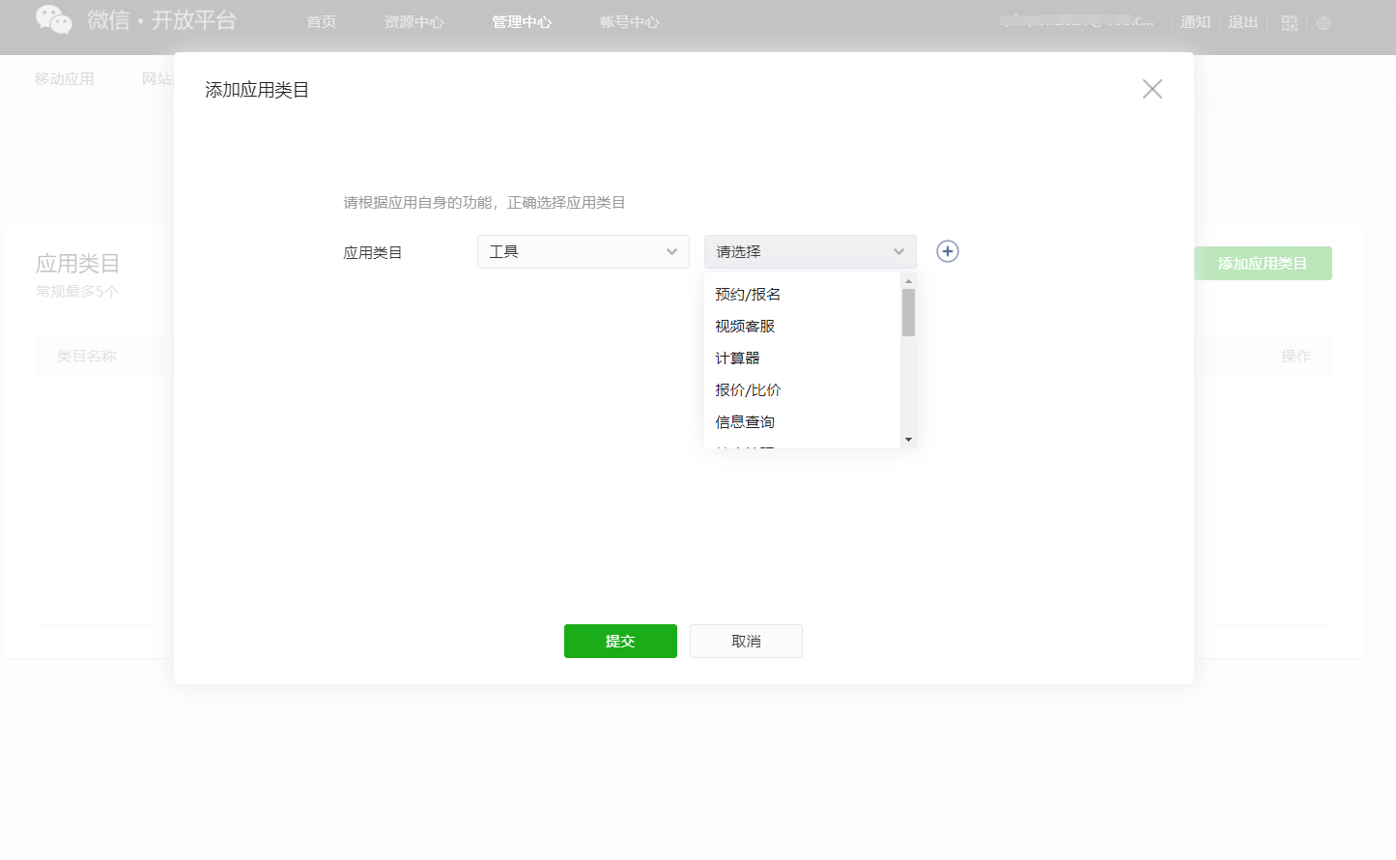The width and height of the screenshot is (1396, 860).
Task: Open the 请选择 subcategory dropdown
Action: tap(811, 251)
